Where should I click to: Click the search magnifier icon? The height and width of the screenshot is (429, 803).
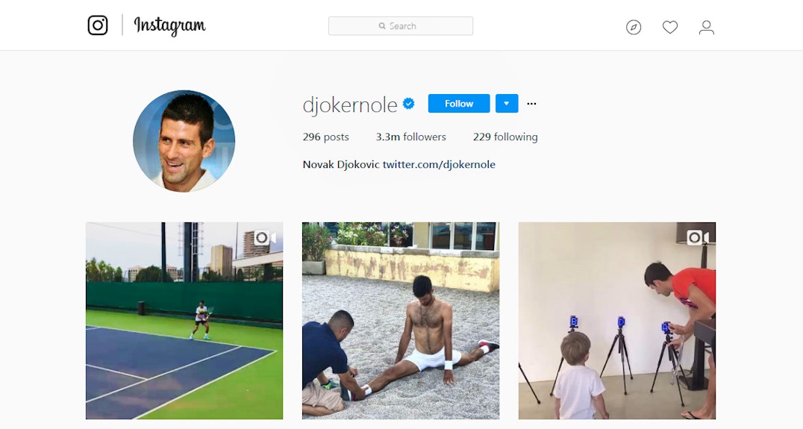pyautogui.click(x=382, y=25)
